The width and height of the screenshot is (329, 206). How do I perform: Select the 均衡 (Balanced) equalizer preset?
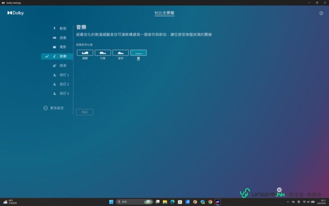[x=103, y=53]
